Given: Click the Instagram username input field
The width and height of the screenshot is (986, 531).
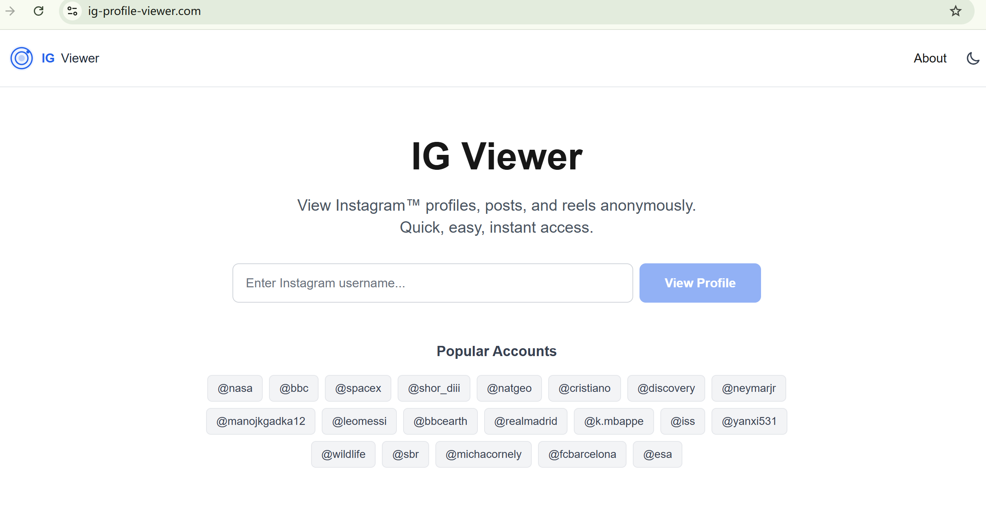Looking at the screenshot, I should pos(432,283).
